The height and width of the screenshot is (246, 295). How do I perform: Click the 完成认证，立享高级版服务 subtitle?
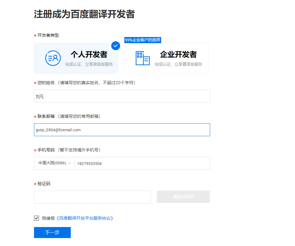pos(89,65)
